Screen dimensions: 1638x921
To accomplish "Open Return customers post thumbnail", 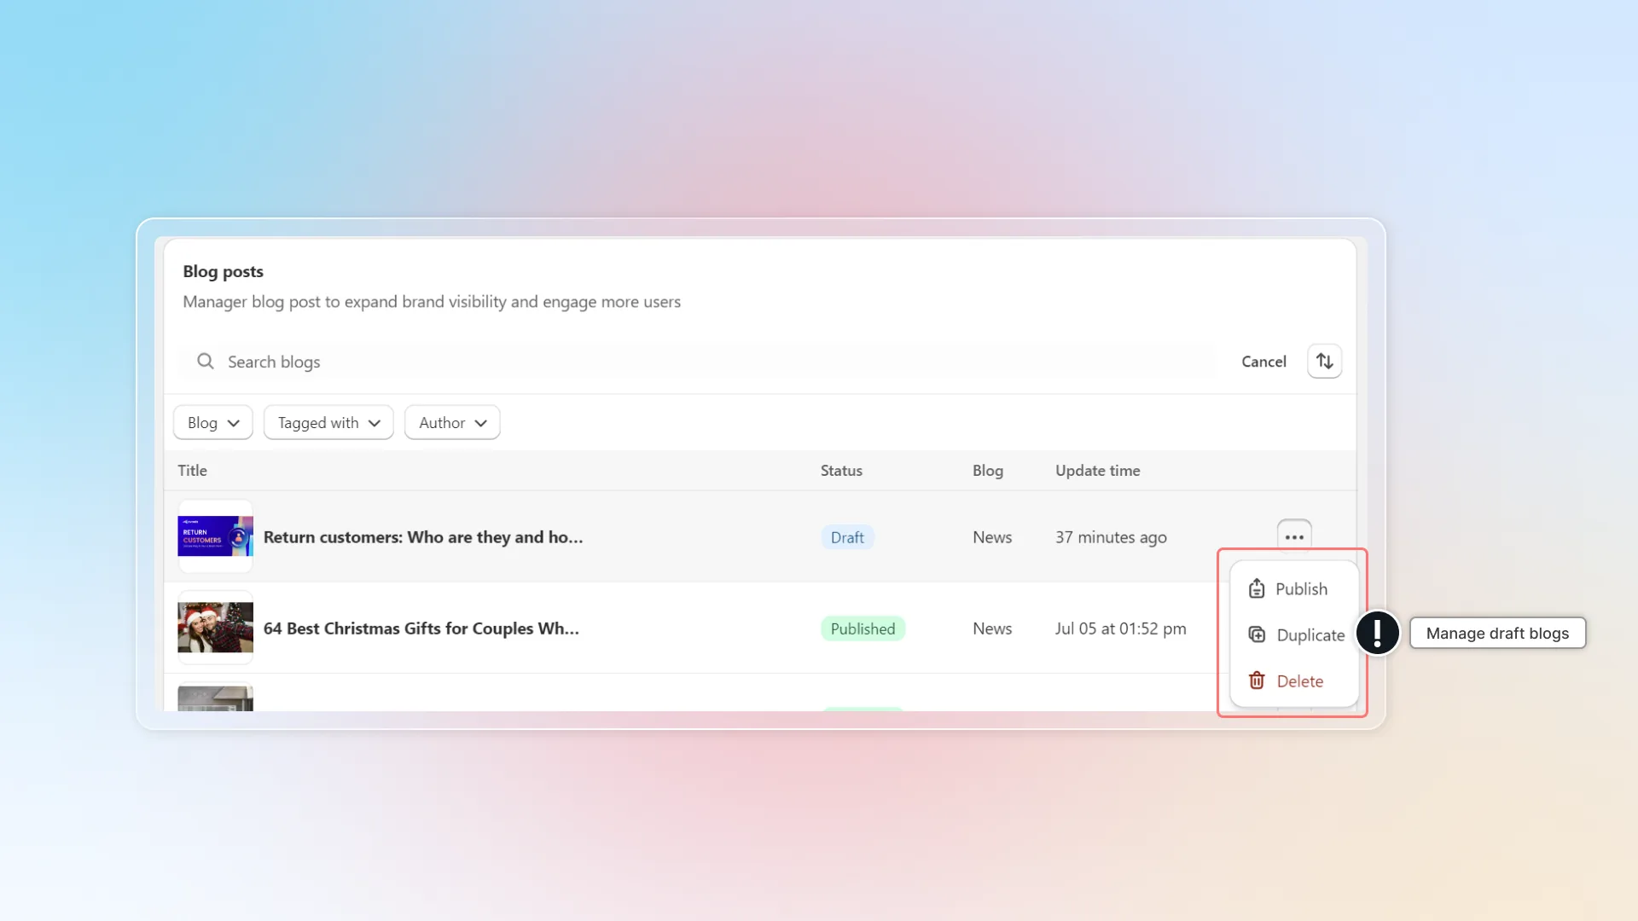I will 215,536.
